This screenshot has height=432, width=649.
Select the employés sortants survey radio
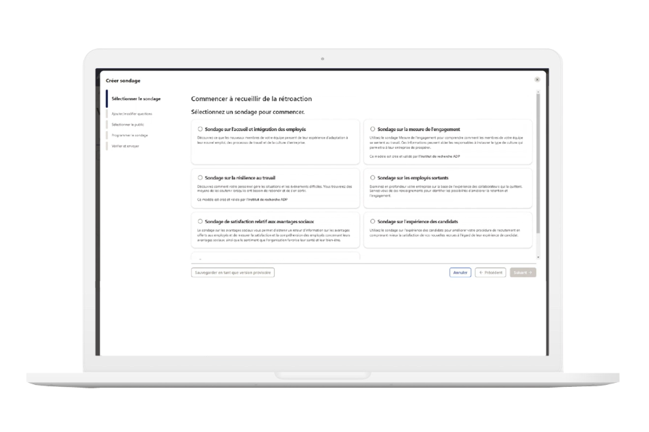point(372,177)
